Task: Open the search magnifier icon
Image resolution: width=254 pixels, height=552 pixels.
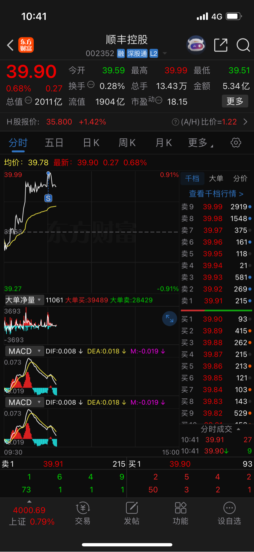Action: pos(243,45)
